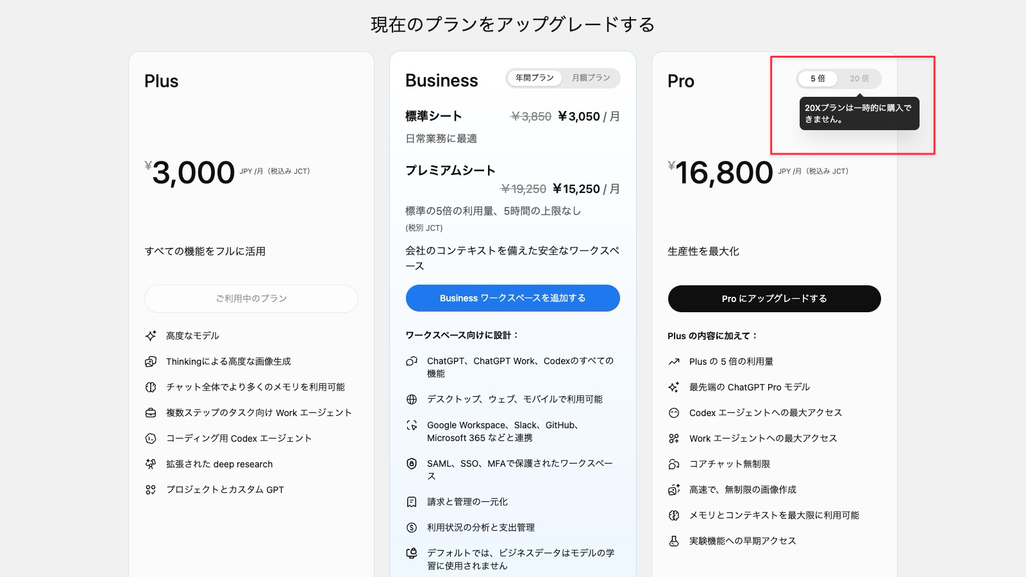Screen dimensions: 1026x577
Task: Click the (税別 JCT) note
Action: (x=424, y=228)
